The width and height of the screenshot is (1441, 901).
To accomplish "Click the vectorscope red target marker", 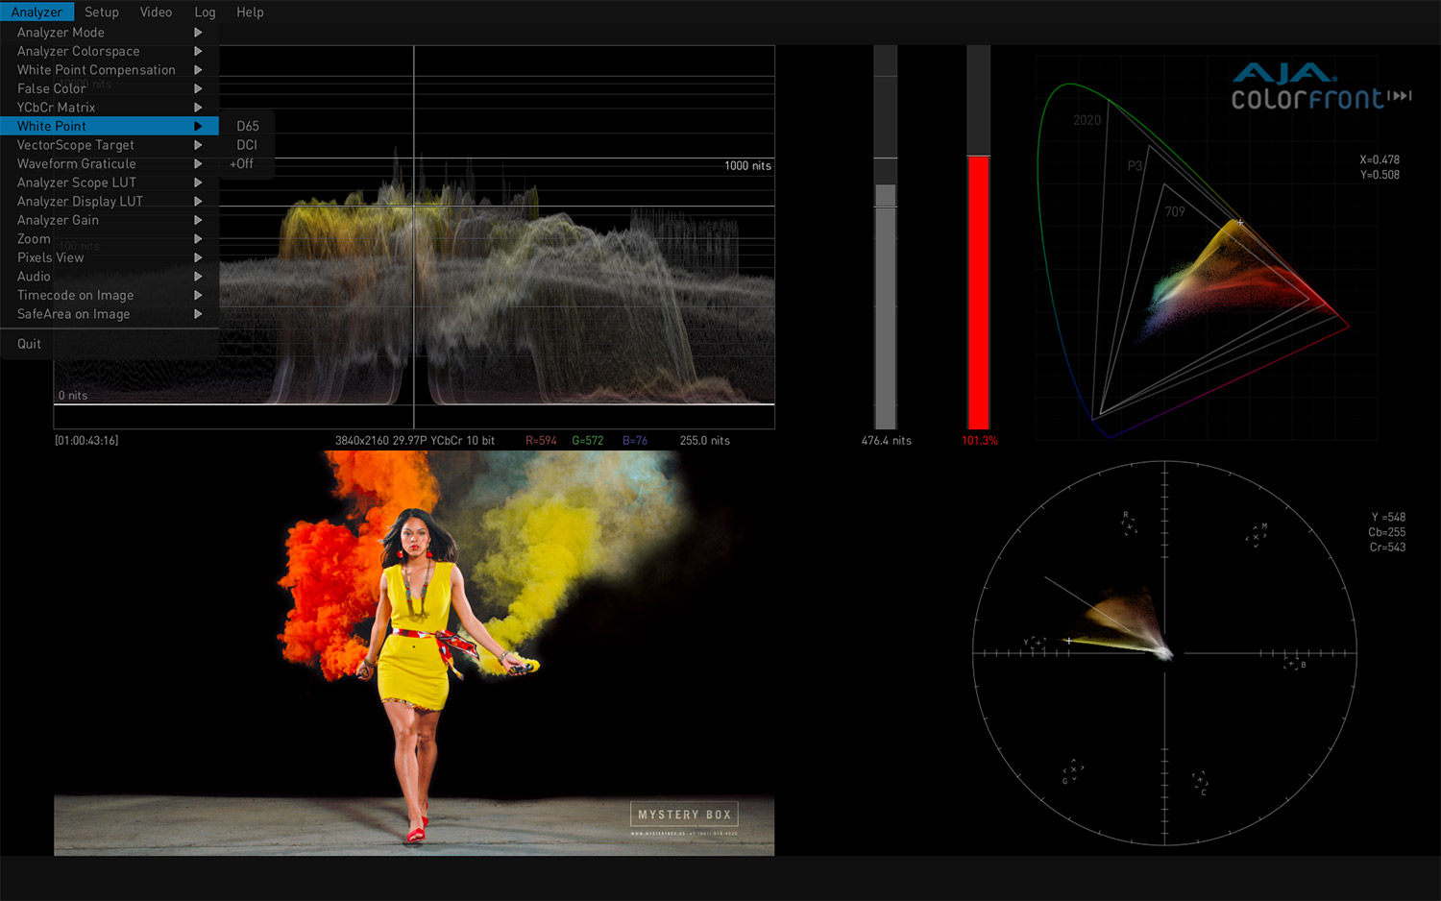I will pos(1129,524).
